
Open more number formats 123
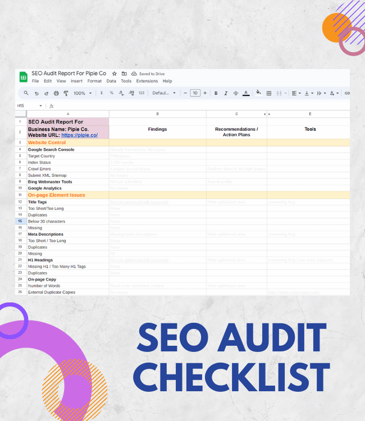[142, 93]
